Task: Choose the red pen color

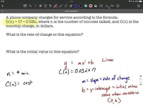Action: point(91,6)
